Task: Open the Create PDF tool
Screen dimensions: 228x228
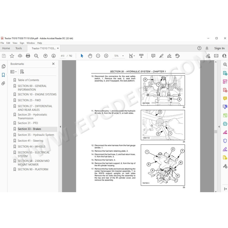Action: tap(225, 90)
